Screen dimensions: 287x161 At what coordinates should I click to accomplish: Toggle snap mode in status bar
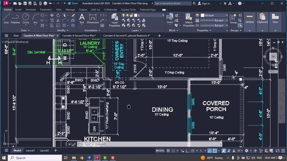coord(173,151)
